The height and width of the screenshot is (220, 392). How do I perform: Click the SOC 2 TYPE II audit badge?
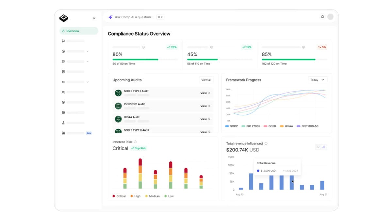pyautogui.click(x=118, y=131)
